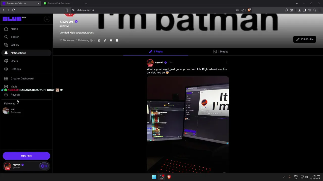Screen dimensions: 323x181
Task: Click the taskbar clock showing 1:32 AM
Action: coord(316,177)
